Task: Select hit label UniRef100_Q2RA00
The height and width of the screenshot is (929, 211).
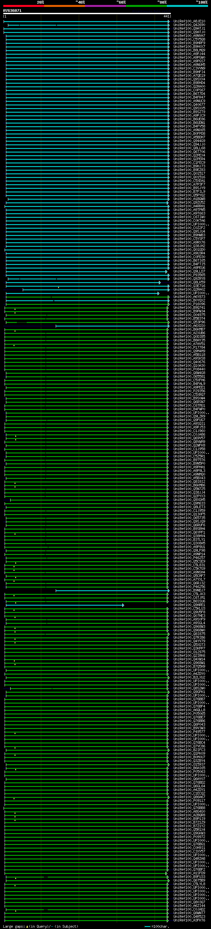Action: coord(189,87)
